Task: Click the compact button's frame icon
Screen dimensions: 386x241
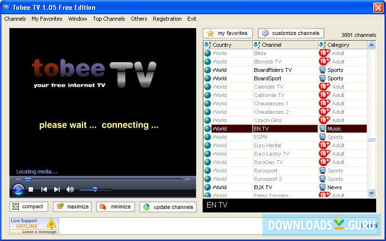Action: [x=16, y=207]
